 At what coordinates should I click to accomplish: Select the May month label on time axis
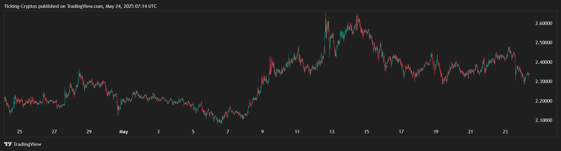coord(124,132)
